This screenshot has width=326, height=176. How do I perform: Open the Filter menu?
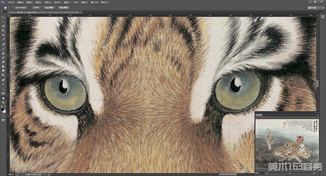click(67, 2)
